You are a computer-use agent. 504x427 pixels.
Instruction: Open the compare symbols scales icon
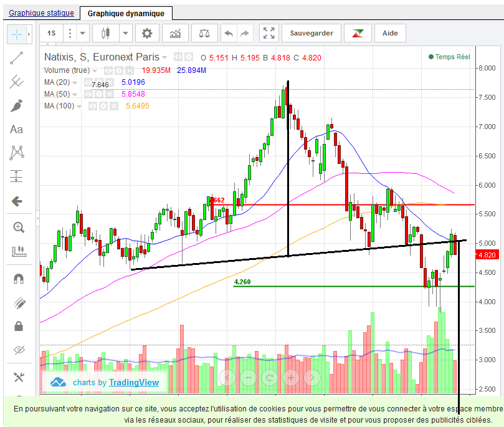pyautogui.click(x=204, y=33)
